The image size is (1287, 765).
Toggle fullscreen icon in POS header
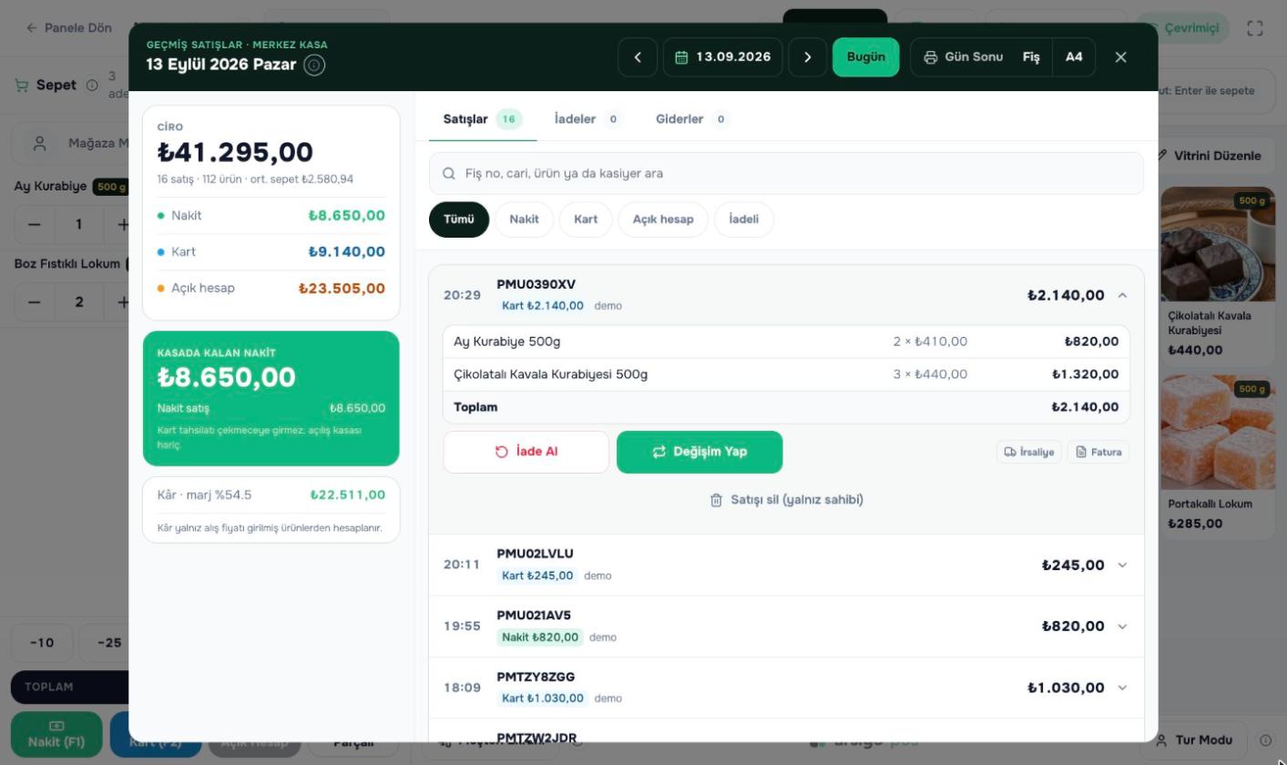click(1255, 28)
